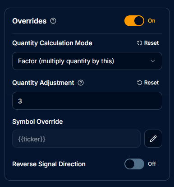Reset the Quantity Calculation Mode setting
174x187 pixels.
point(148,43)
